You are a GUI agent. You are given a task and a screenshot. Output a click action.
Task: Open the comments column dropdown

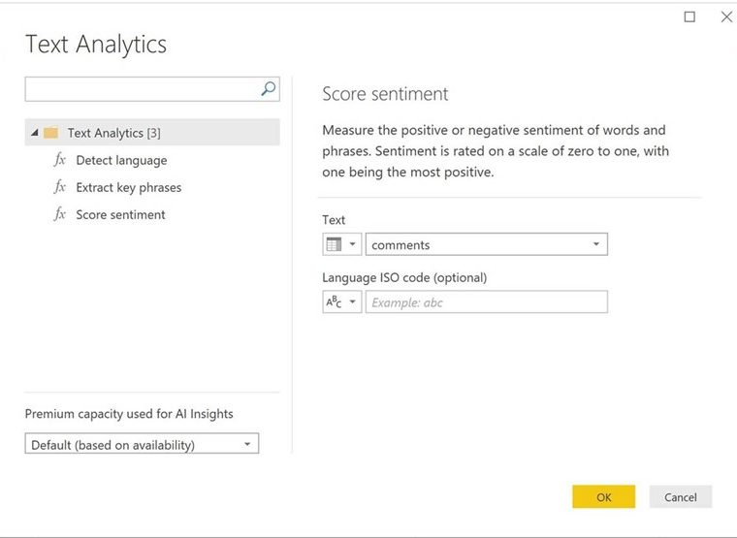coord(595,245)
